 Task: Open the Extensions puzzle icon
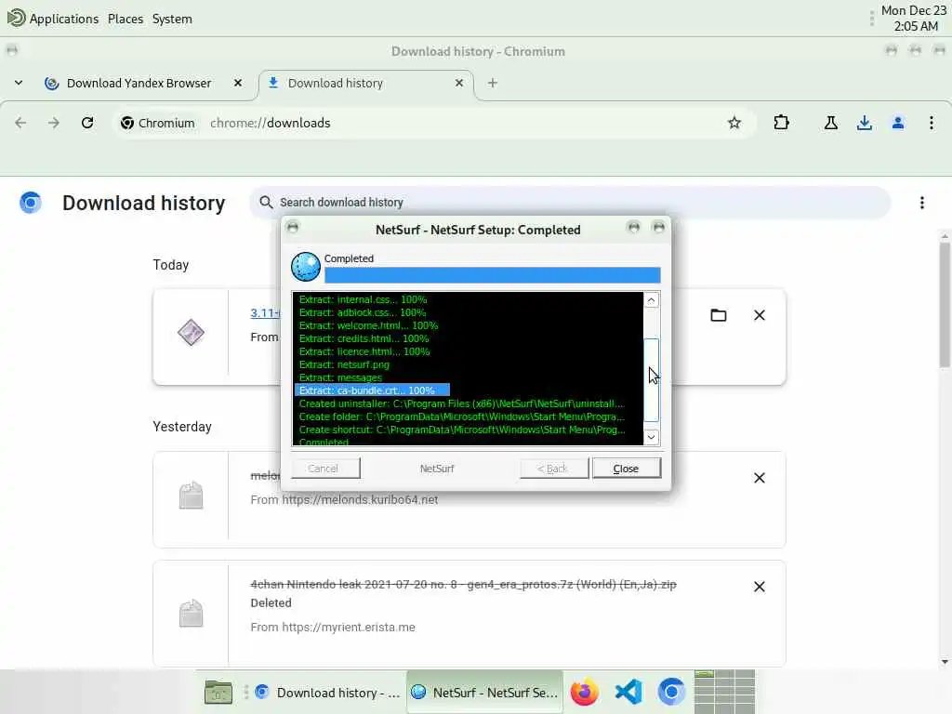[781, 123]
